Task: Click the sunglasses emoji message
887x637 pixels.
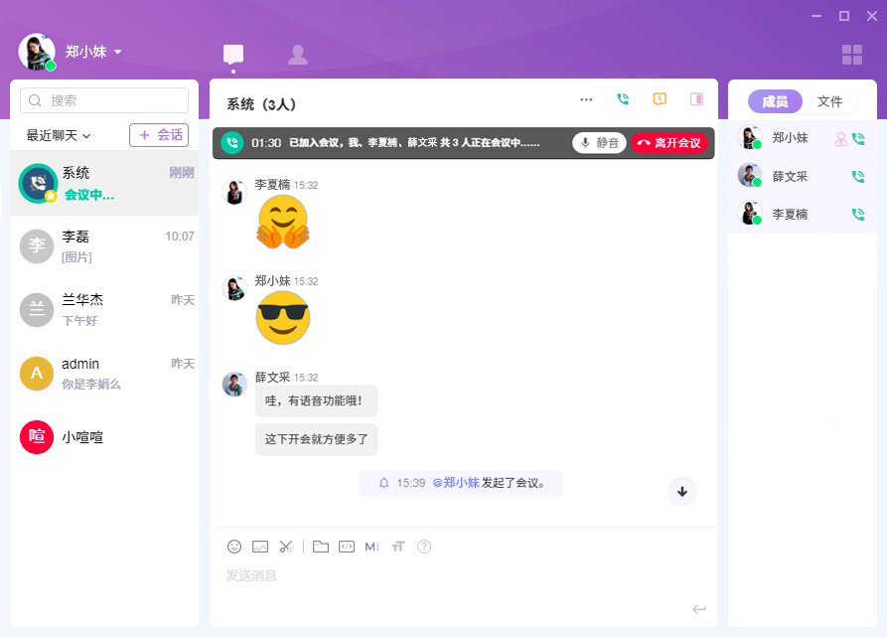Action: pos(283,318)
